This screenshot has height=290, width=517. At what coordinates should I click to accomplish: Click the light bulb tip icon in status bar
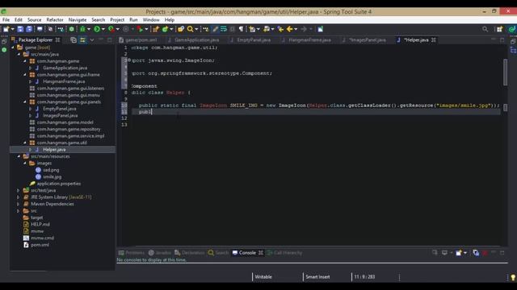[x=513, y=277]
